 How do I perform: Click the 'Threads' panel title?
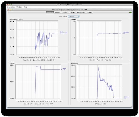[74, 19]
